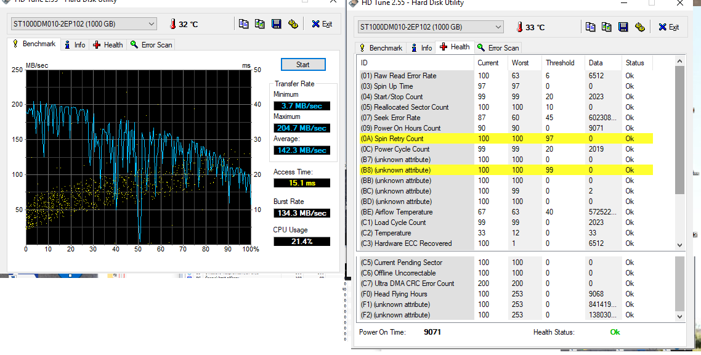701x355 pixels.
Task: Click the options icon in the left window toolbar
Action: pos(293,24)
